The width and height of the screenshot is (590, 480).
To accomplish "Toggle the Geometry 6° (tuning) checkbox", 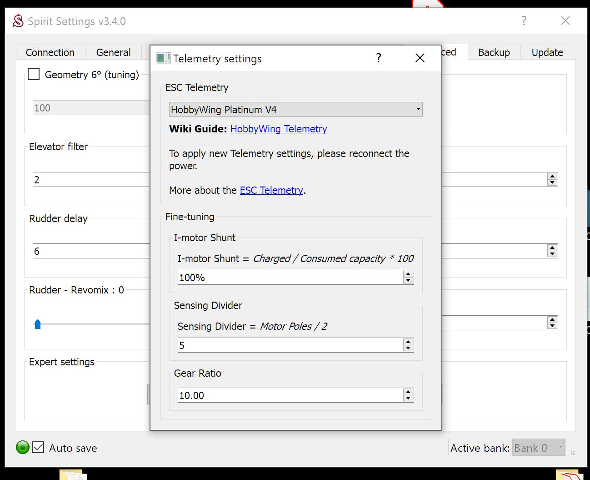I will click(34, 74).
